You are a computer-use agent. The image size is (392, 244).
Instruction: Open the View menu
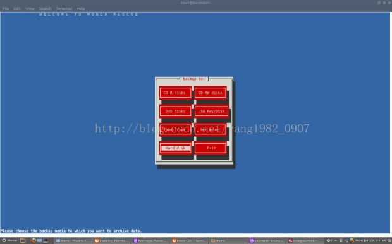pos(30,8)
